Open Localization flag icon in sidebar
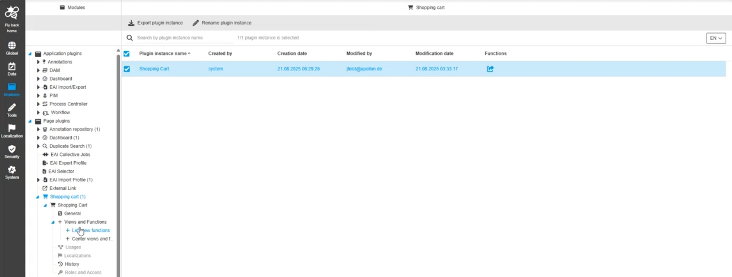Screen dimensions: 732x277 (x=12, y=128)
